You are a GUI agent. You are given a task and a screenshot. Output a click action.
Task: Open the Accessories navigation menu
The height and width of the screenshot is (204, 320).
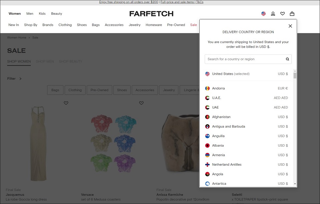pos(114,25)
